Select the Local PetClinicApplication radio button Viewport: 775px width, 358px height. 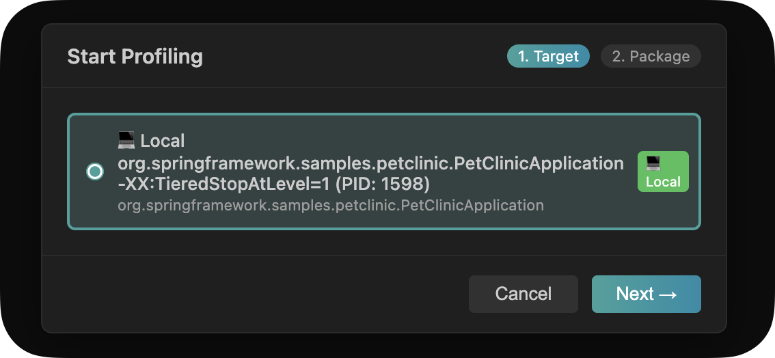95,171
